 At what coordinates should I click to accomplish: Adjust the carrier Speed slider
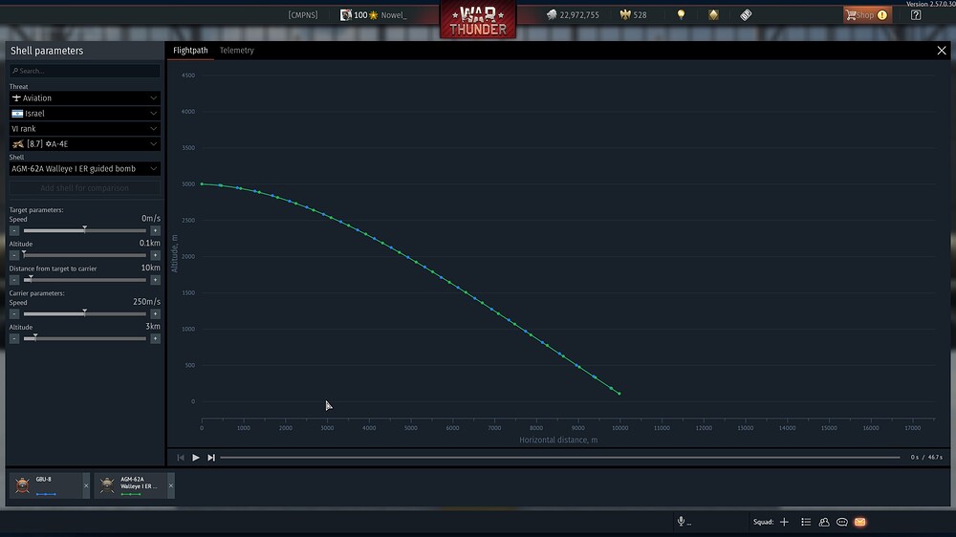[85, 314]
